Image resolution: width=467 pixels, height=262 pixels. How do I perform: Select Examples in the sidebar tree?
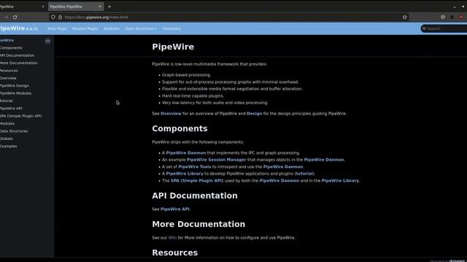pos(8,146)
